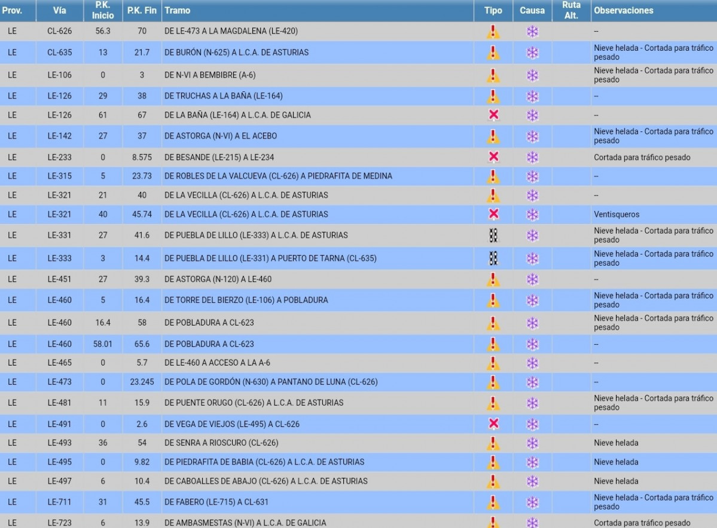
Task: Click warning icon for LE-460 starting at 58.01
Action: 493,345
